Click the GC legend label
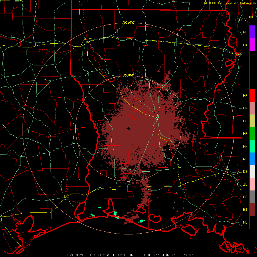Screen dimensions: 257x257 click(245, 197)
